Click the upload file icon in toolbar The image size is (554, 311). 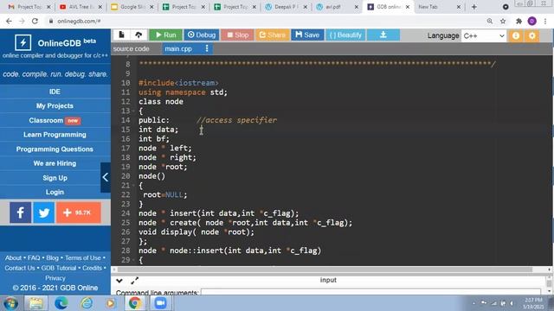pyautogui.click(x=138, y=35)
